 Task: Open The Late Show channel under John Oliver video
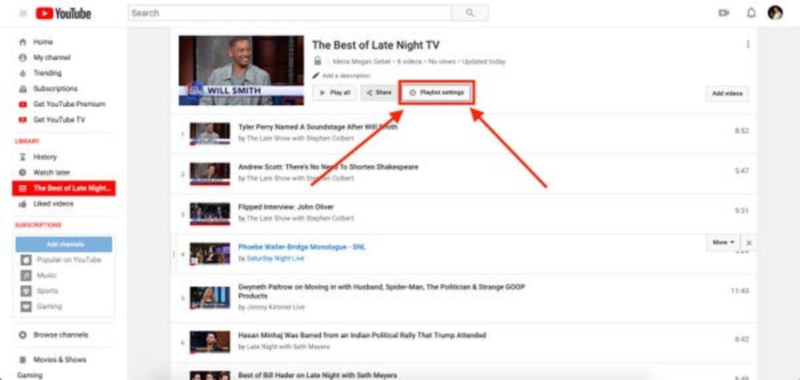point(300,218)
